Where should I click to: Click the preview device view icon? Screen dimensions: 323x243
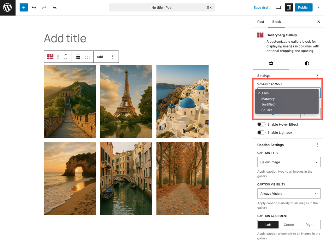279,8
